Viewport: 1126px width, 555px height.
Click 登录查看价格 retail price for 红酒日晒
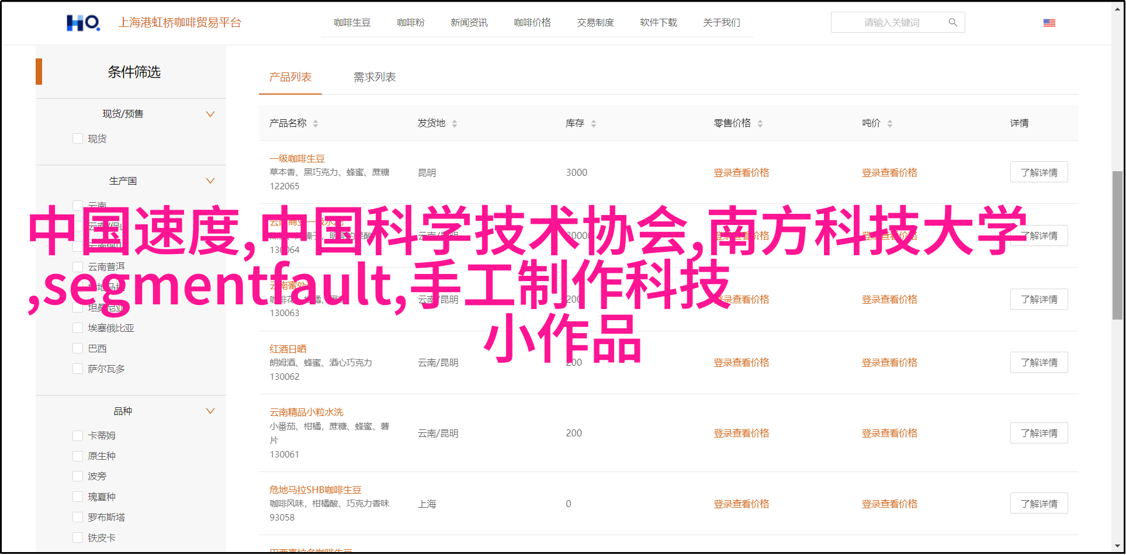point(742,362)
